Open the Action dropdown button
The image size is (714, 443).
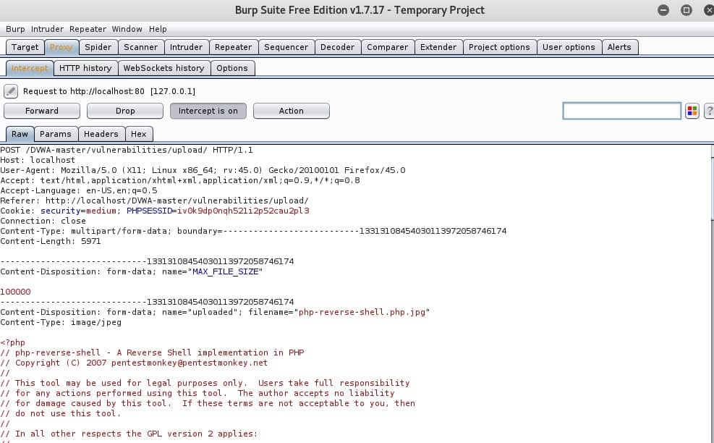coord(292,111)
